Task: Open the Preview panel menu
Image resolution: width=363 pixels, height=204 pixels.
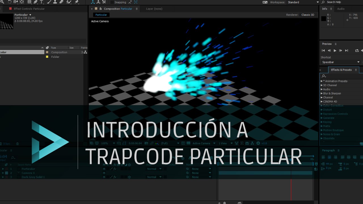Action: (336, 44)
